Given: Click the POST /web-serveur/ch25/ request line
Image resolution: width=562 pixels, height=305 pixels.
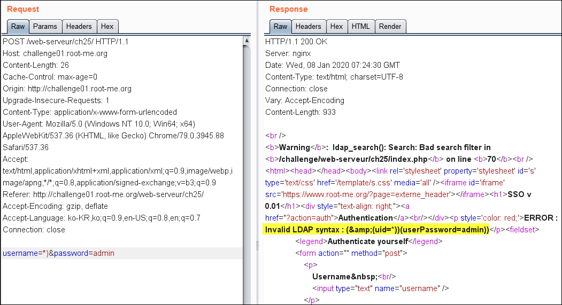Looking at the screenshot, I should click(x=66, y=42).
